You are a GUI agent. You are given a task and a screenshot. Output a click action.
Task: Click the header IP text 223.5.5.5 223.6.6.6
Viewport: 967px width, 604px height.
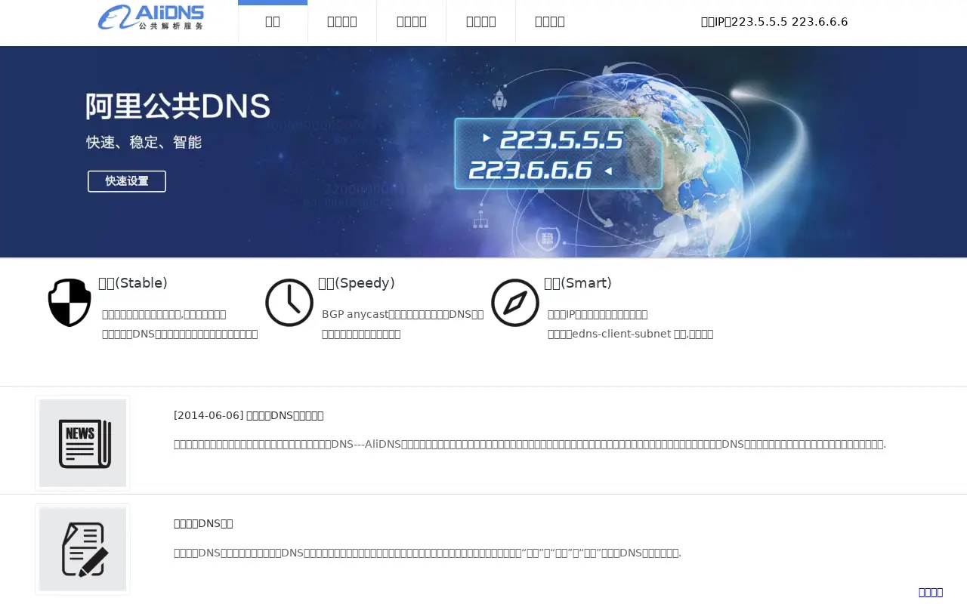(x=774, y=22)
